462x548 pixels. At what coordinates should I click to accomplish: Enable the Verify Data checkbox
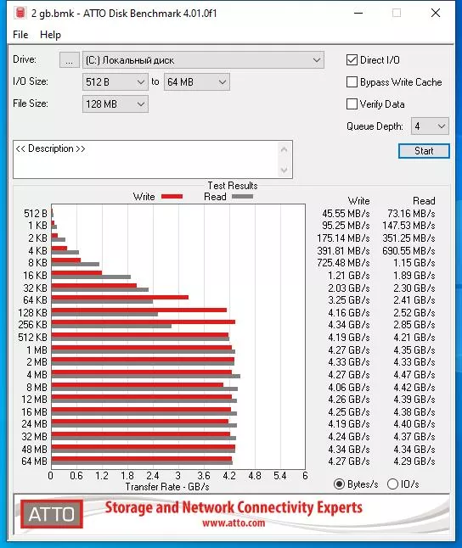click(352, 104)
